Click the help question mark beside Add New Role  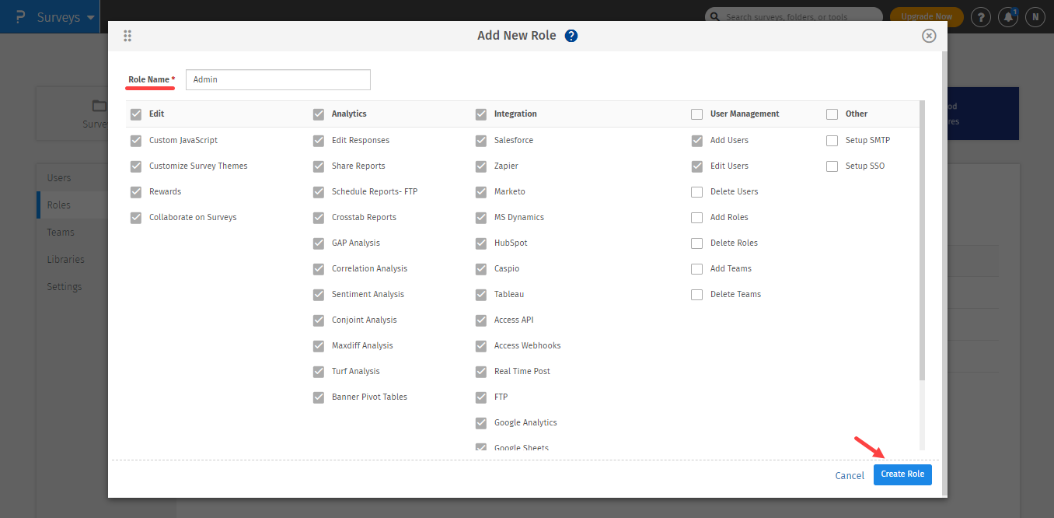pyautogui.click(x=571, y=36)
